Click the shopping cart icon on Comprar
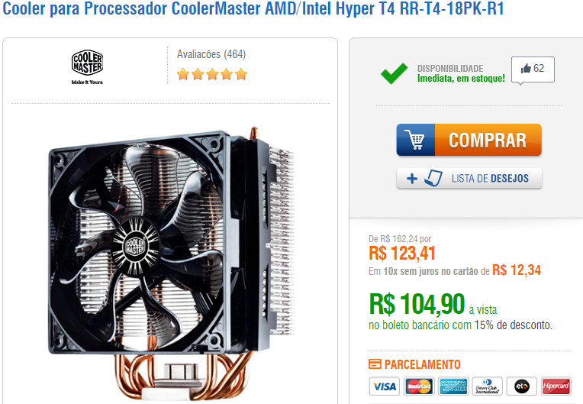 pos(415,140)
